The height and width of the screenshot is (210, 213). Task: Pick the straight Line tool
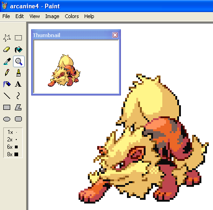7,96
